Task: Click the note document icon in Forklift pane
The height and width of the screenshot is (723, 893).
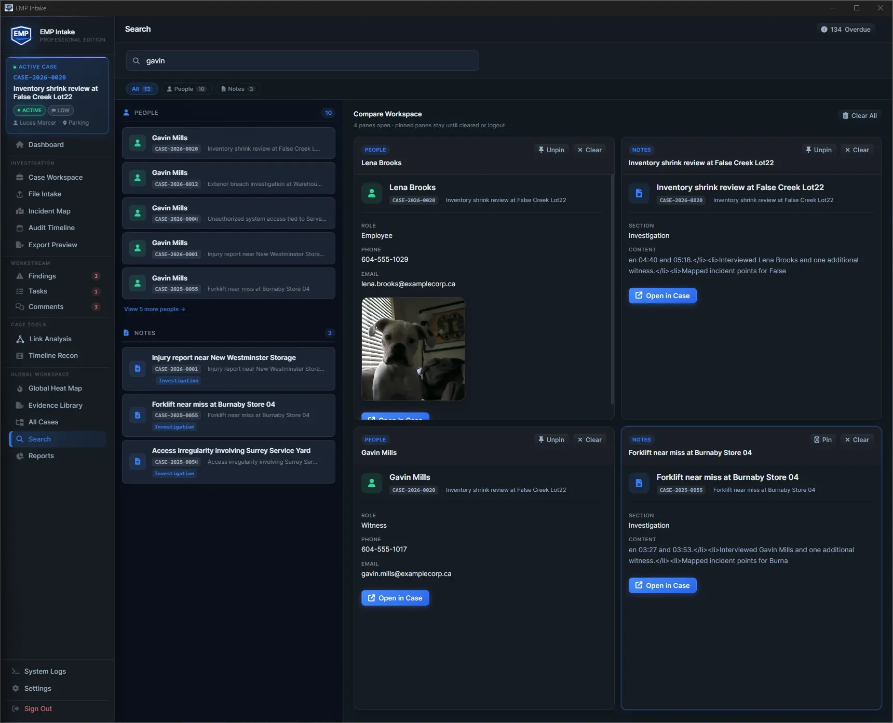Action: 639,483
